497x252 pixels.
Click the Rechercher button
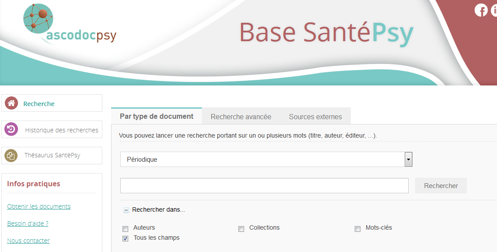(441, 186)
